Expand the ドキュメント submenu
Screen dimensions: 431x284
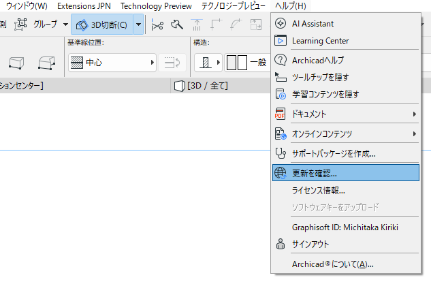(345, 114)
